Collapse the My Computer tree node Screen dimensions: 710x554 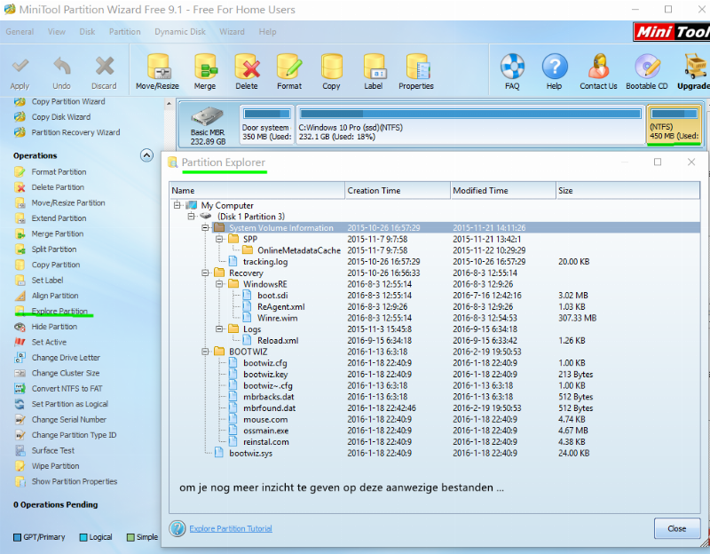[177, 205]
